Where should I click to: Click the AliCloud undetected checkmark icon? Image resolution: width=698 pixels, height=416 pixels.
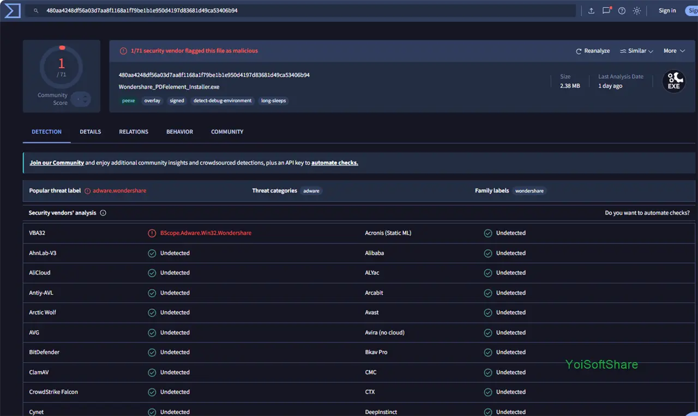coord(152,273)
